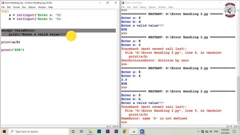Click the Cortana circle icon on taskbar
Screen dimensions: 240x135
click(x=73, y=132)
